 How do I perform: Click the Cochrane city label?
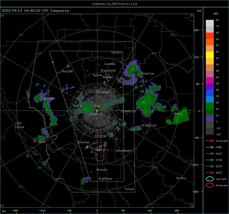point(83,142)
